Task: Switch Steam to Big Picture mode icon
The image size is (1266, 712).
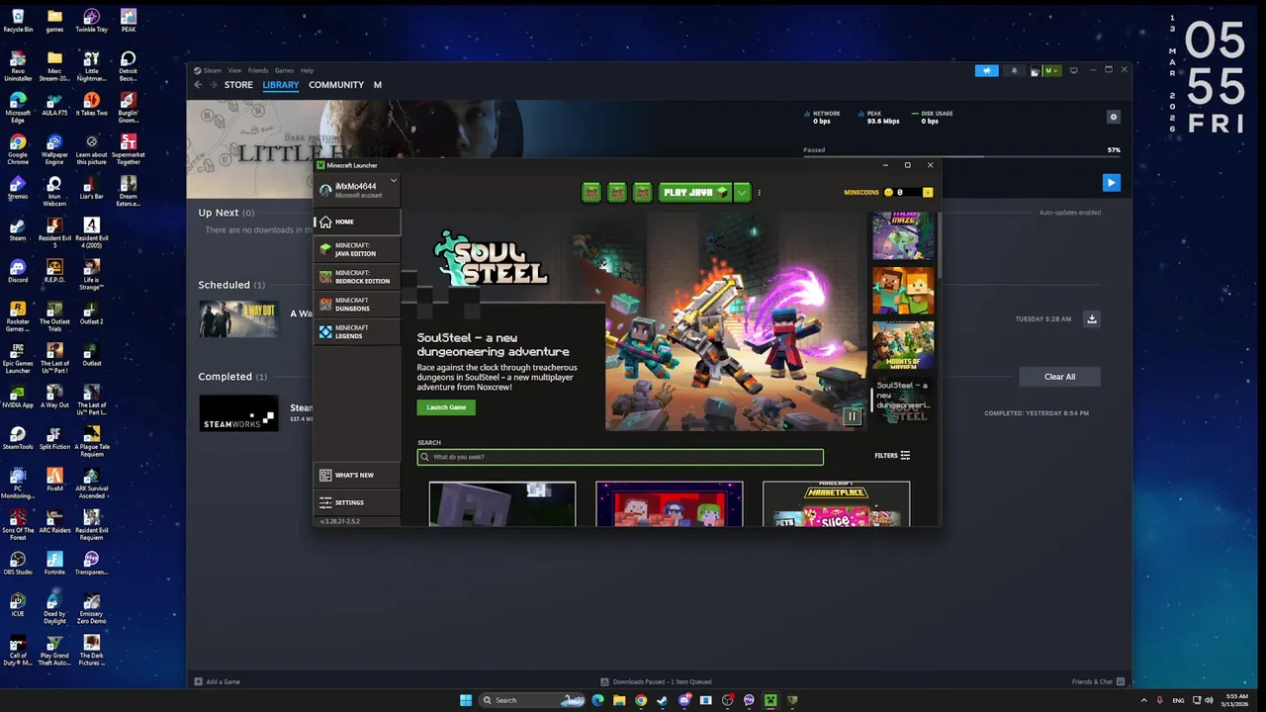Action: point(1073,70)
